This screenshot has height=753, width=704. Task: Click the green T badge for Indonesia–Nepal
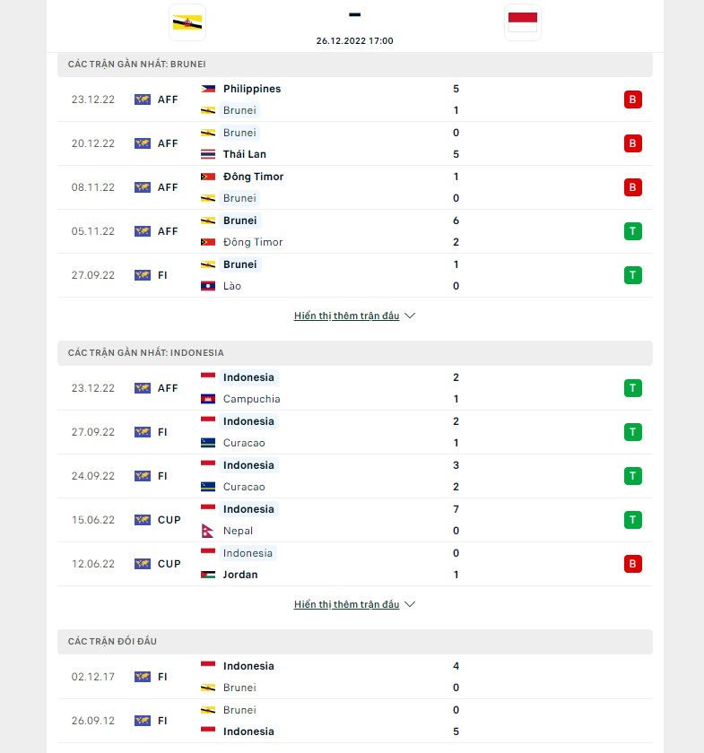click(x=633, y=520)
